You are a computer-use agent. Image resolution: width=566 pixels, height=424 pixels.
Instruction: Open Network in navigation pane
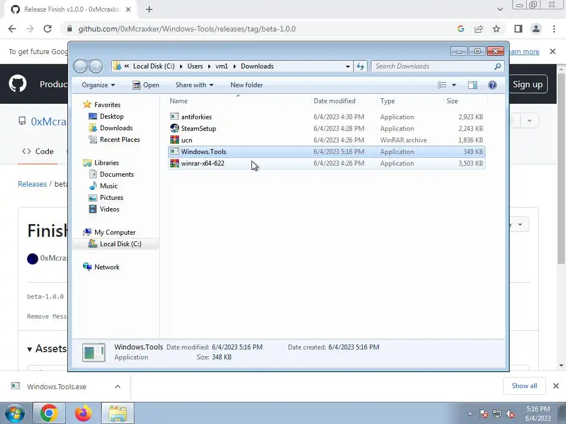[107, 267]
